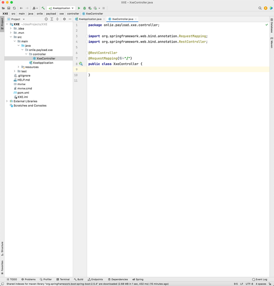Run XxeApplication with the green play icon
The width and height of the screenshot is (274, 286).
[79, 8]
